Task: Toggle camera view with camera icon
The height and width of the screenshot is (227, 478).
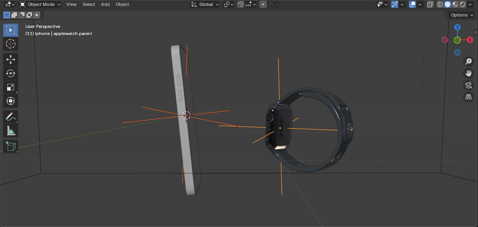Action: click(469, 85)
